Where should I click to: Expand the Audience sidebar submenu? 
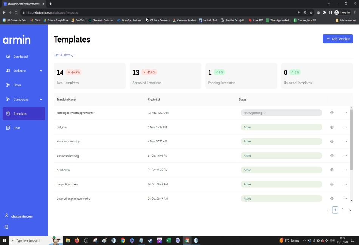coord(41,71)
